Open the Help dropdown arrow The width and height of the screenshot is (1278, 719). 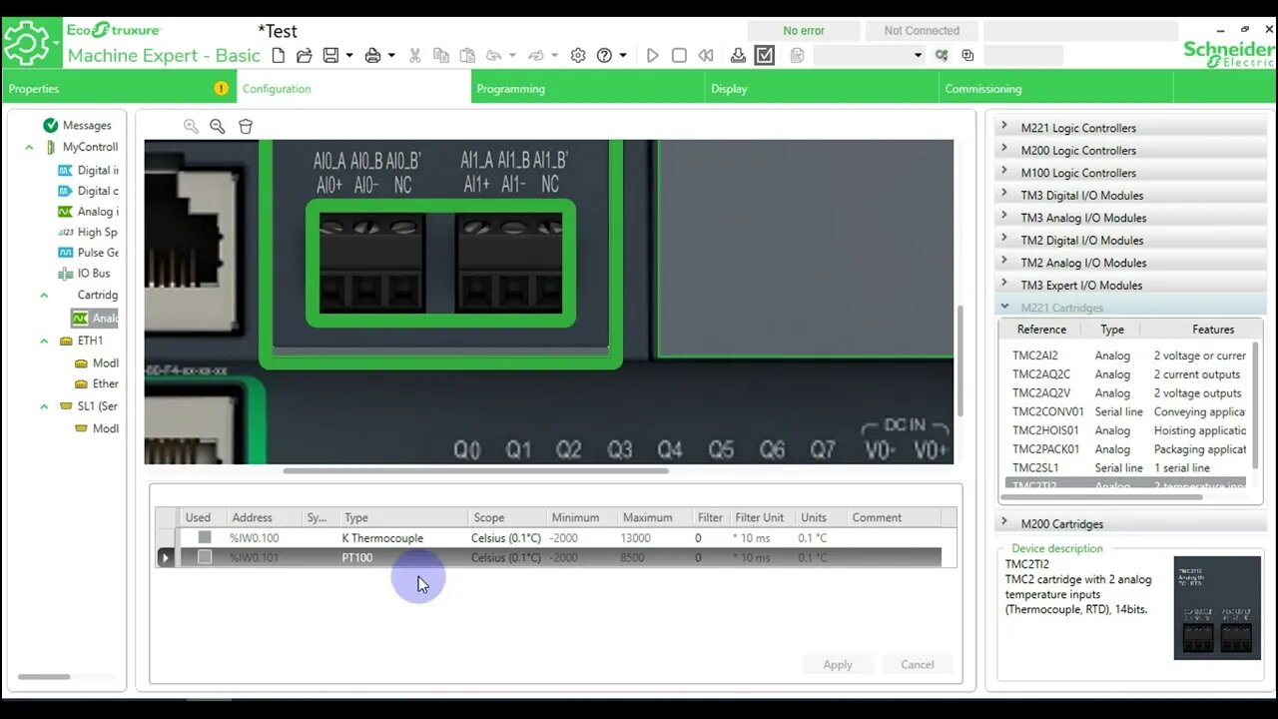click(623, 56)
